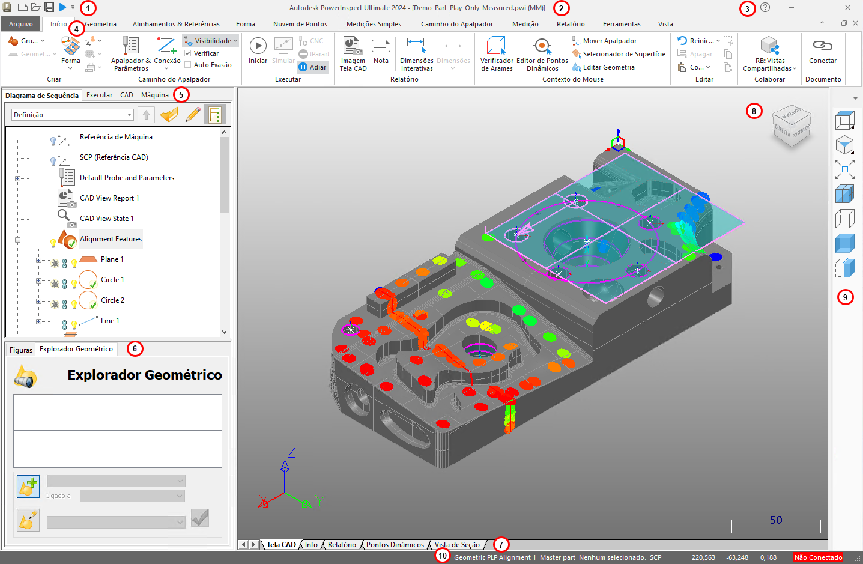Enable the Auto Evasão checkbox
Viewport: 863px width, 564px height.
click(187, 65)
